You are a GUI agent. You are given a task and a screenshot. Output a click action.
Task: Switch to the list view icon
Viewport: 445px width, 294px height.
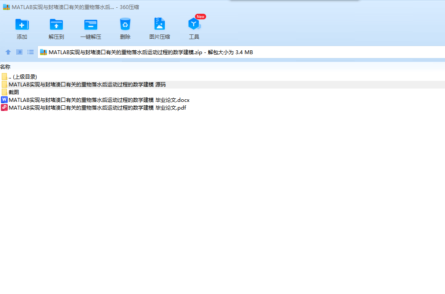pyautogui.click(x=31, y=52)
